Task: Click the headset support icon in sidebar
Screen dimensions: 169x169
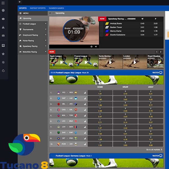Action: [x=3, y=71]
